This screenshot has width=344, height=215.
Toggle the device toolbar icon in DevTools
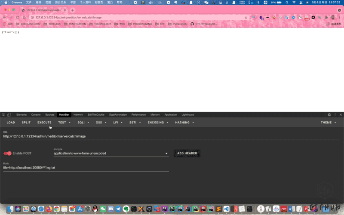pyautogui.click(x=9, y=115)
